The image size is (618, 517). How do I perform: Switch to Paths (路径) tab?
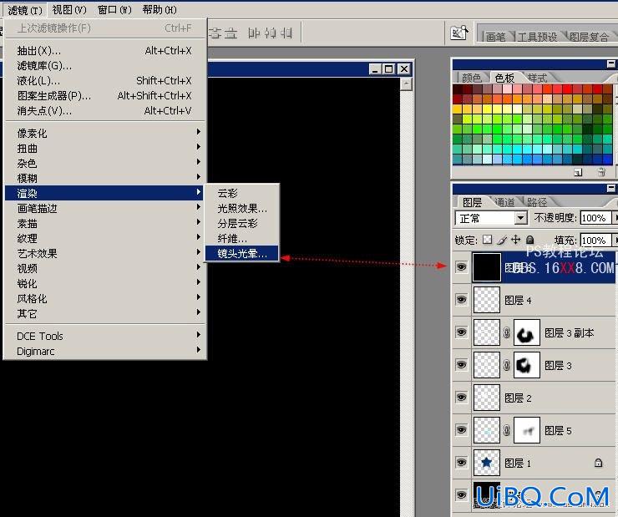[x=537, y=202]
